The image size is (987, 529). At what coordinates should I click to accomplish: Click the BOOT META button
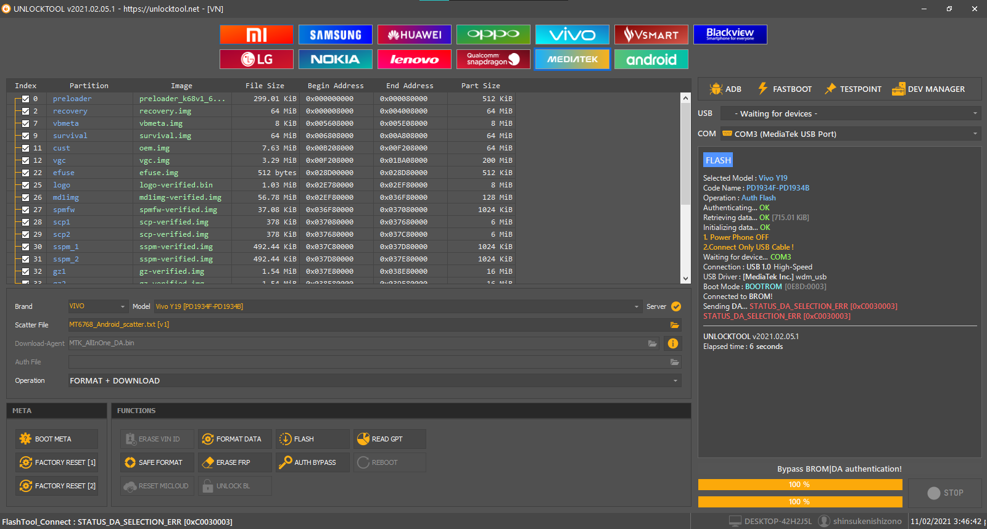click(x=57, y=439)
